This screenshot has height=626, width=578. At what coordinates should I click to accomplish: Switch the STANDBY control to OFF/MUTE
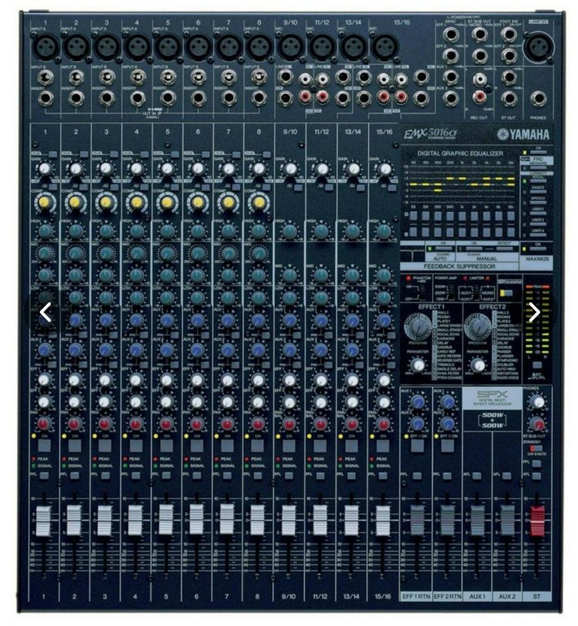[536, 447]
